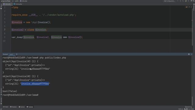
Task: Open the Services tool window
Action: 22,107
